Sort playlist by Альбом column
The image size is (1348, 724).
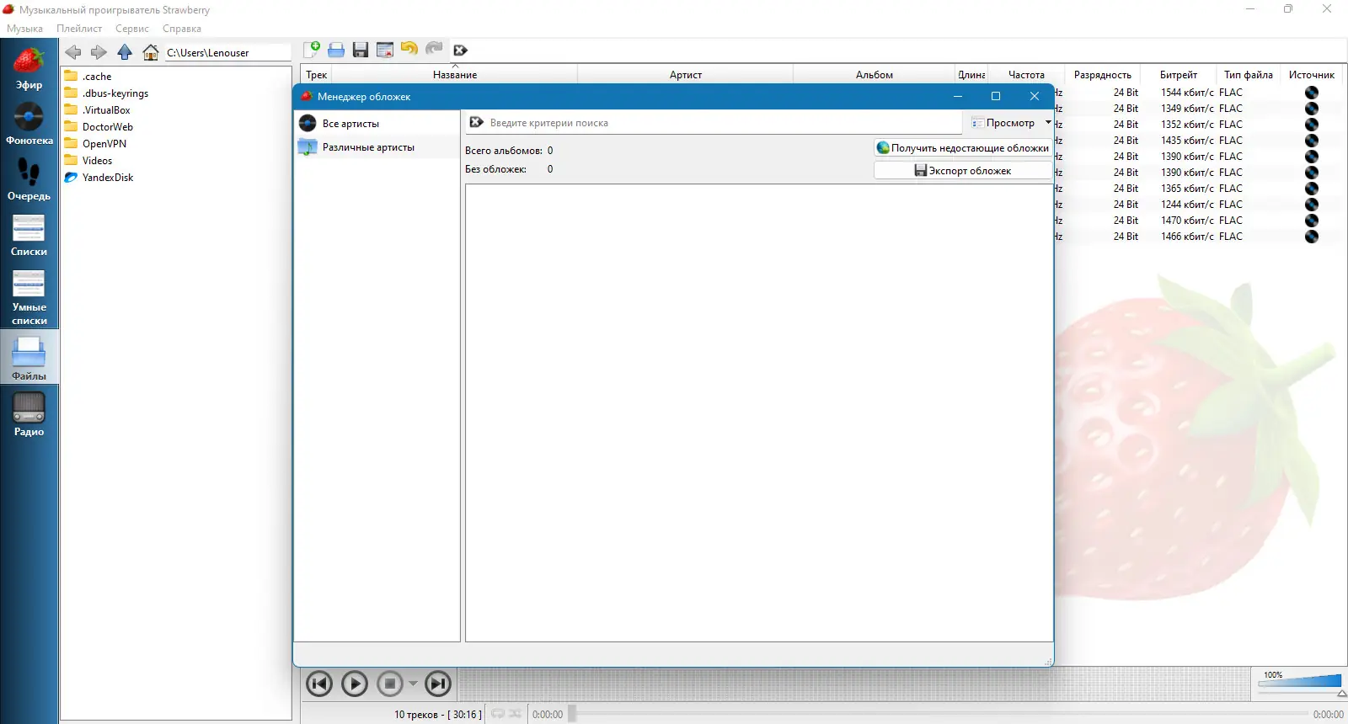[875, 75]
